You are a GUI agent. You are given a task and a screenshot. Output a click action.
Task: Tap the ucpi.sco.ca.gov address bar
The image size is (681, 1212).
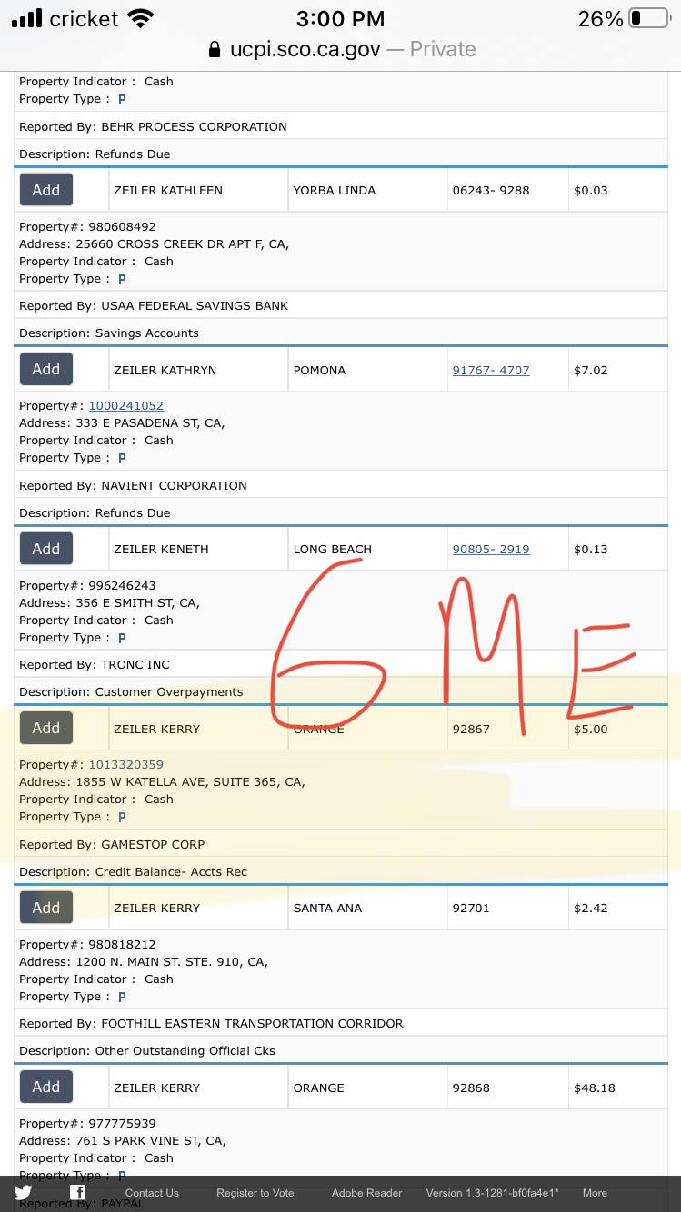click(x=341, y=49)
